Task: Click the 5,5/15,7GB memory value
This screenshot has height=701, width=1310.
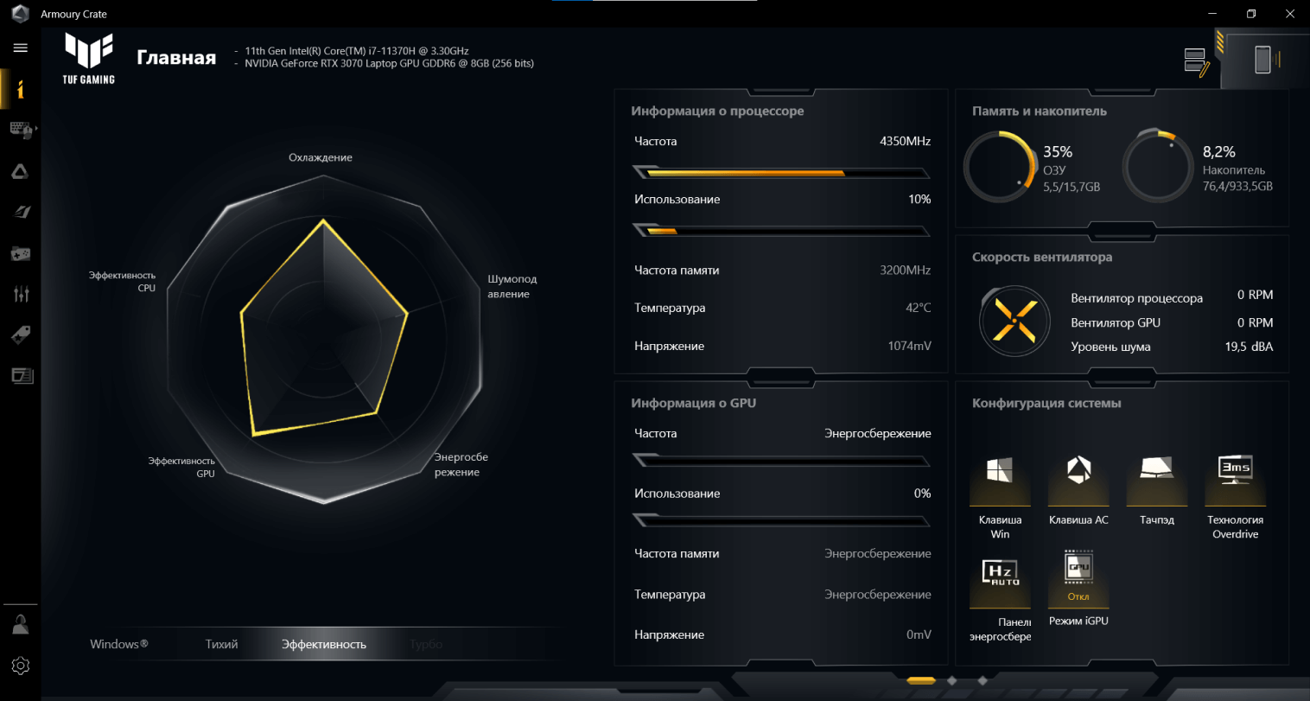Action: click(x=1072, y=187)
